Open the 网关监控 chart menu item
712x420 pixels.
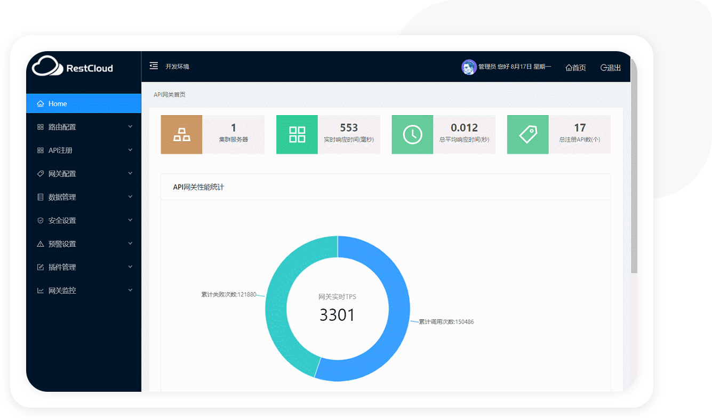(84, 290)
